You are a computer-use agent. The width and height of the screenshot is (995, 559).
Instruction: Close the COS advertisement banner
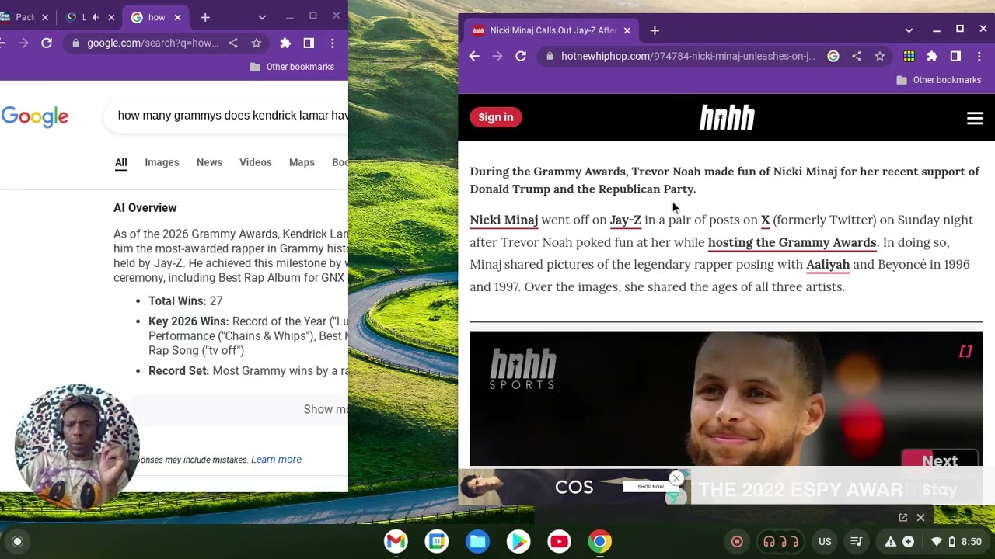[676, 477]
